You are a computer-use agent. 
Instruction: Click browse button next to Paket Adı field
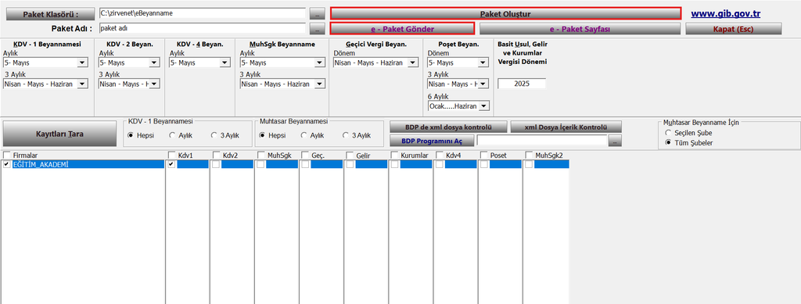[318, 29]
